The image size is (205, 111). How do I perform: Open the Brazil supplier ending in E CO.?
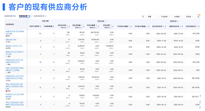click(x=15, y=104)
